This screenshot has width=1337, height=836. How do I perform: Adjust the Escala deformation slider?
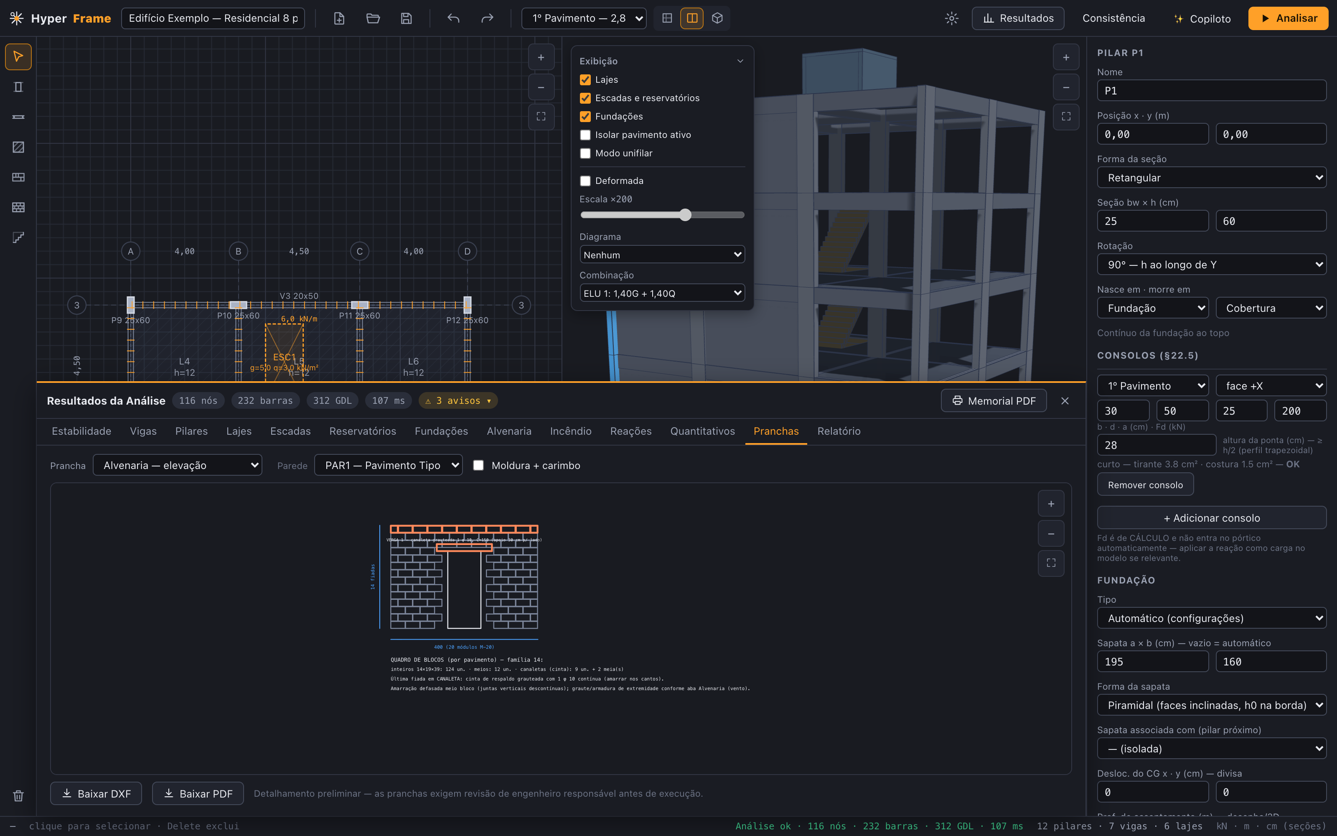point(662,215)
